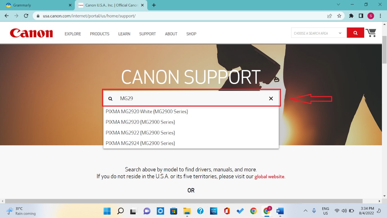
Task: Reload the Canon support page
Action: pyautogui.click(x=26, y=16)
